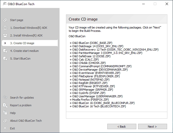Click the Create CD image heading

(x=83, y=19)
